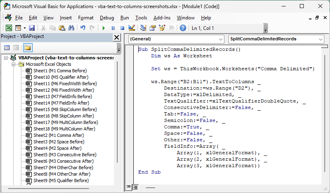Select Sheet3 (M2 Space Before)

click(x=59, y=142)
